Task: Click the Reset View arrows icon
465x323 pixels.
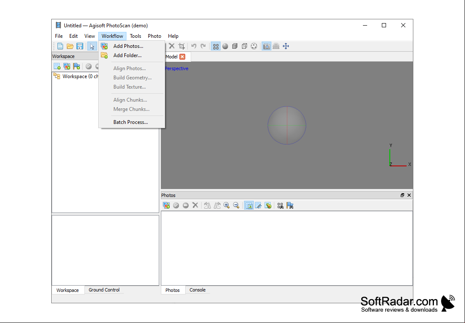Action: click(286, 46)
